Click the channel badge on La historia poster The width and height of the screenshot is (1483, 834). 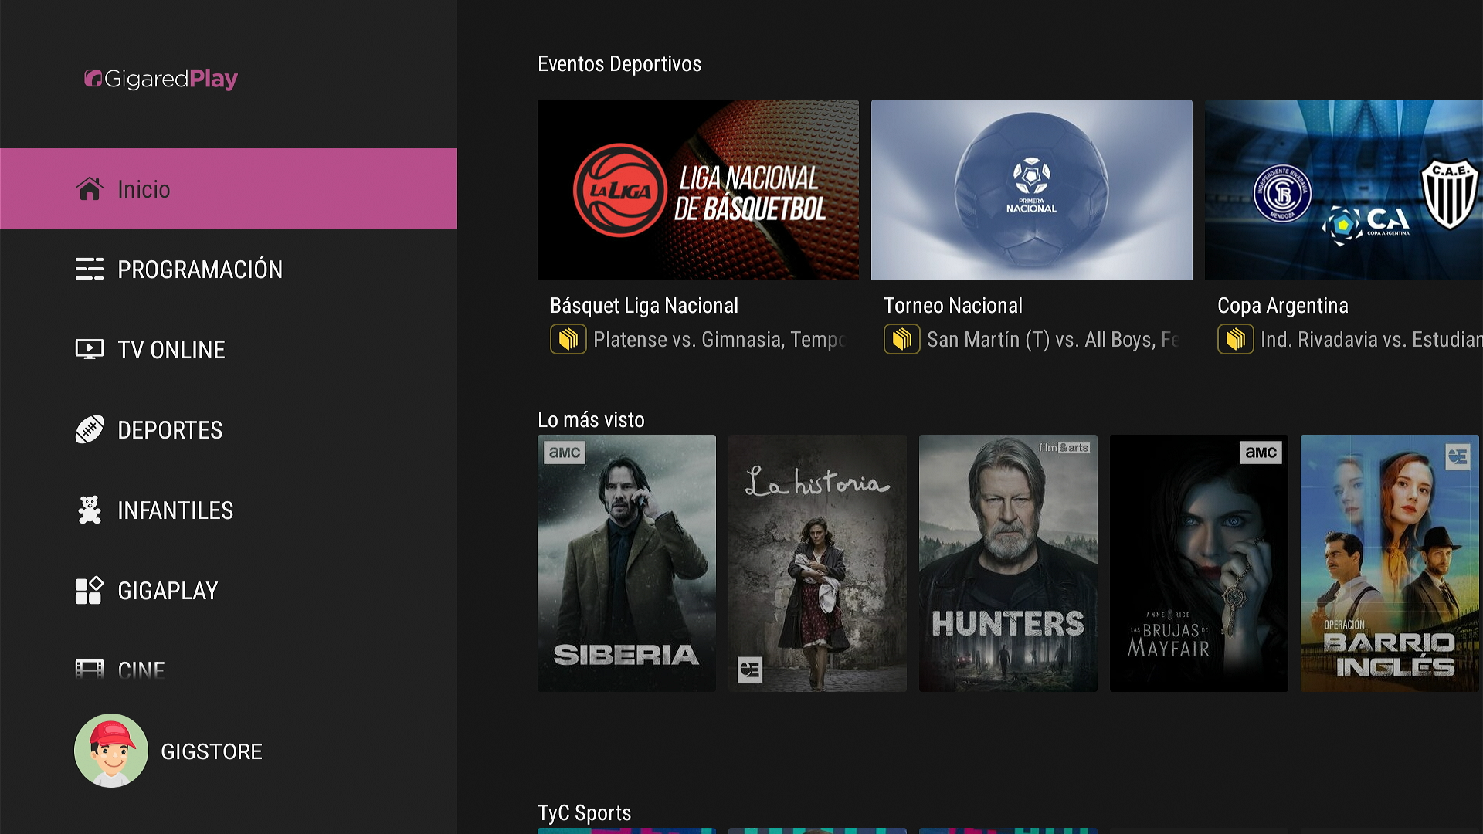750,670
